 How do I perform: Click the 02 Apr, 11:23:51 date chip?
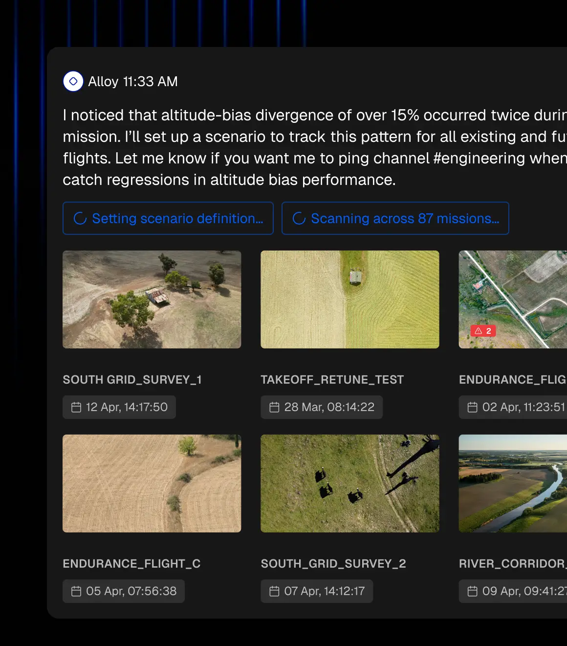click(x=513, y=407)
